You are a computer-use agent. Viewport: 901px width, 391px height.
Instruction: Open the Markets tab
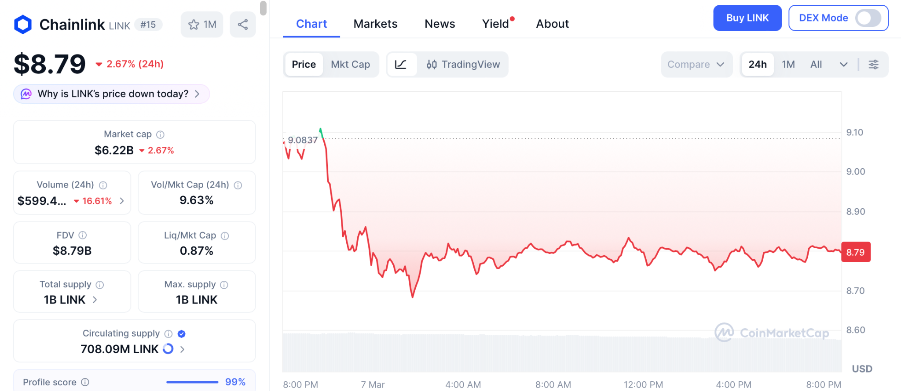(x=375, y=24)
